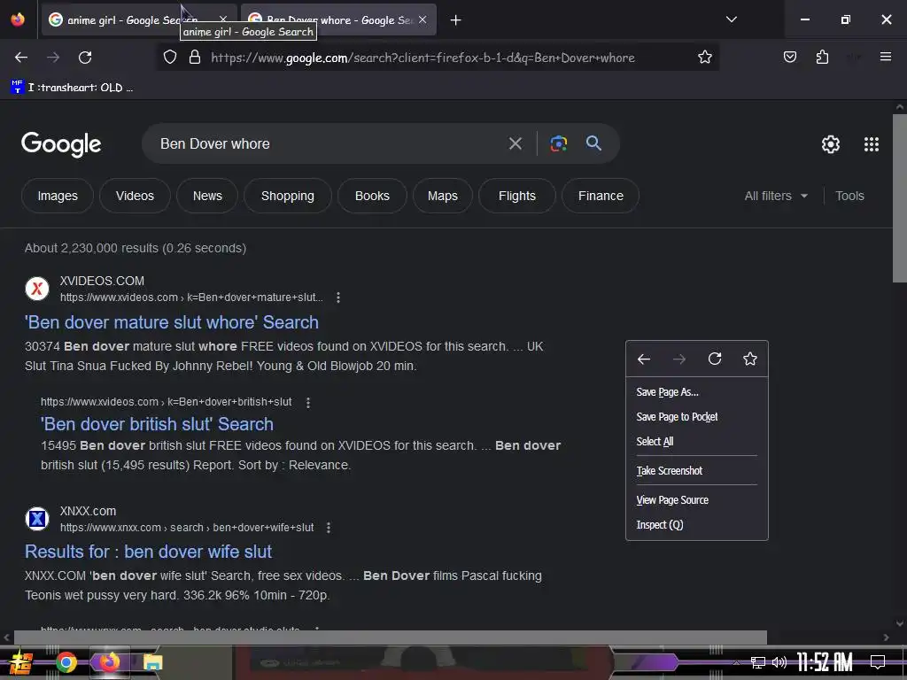Open more options for british slut result
The image size is (907, 680).
tap(308, 403)
